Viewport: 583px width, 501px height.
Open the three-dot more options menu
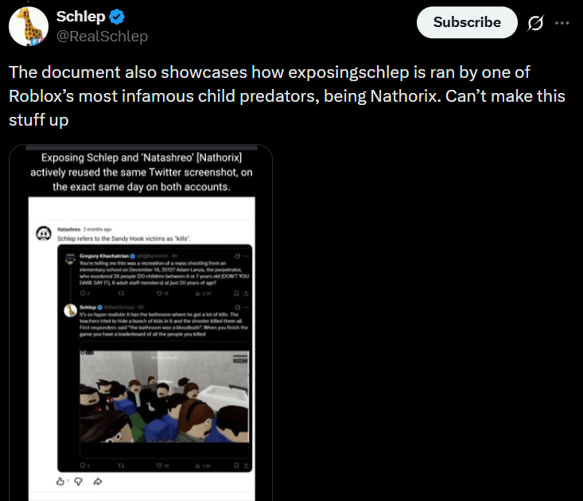562,23
